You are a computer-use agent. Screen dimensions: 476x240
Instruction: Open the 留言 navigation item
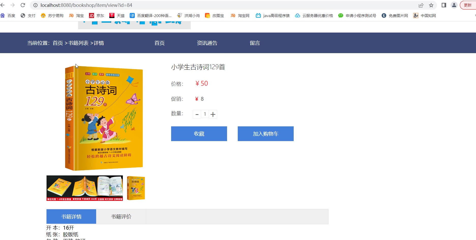(255, 43)
